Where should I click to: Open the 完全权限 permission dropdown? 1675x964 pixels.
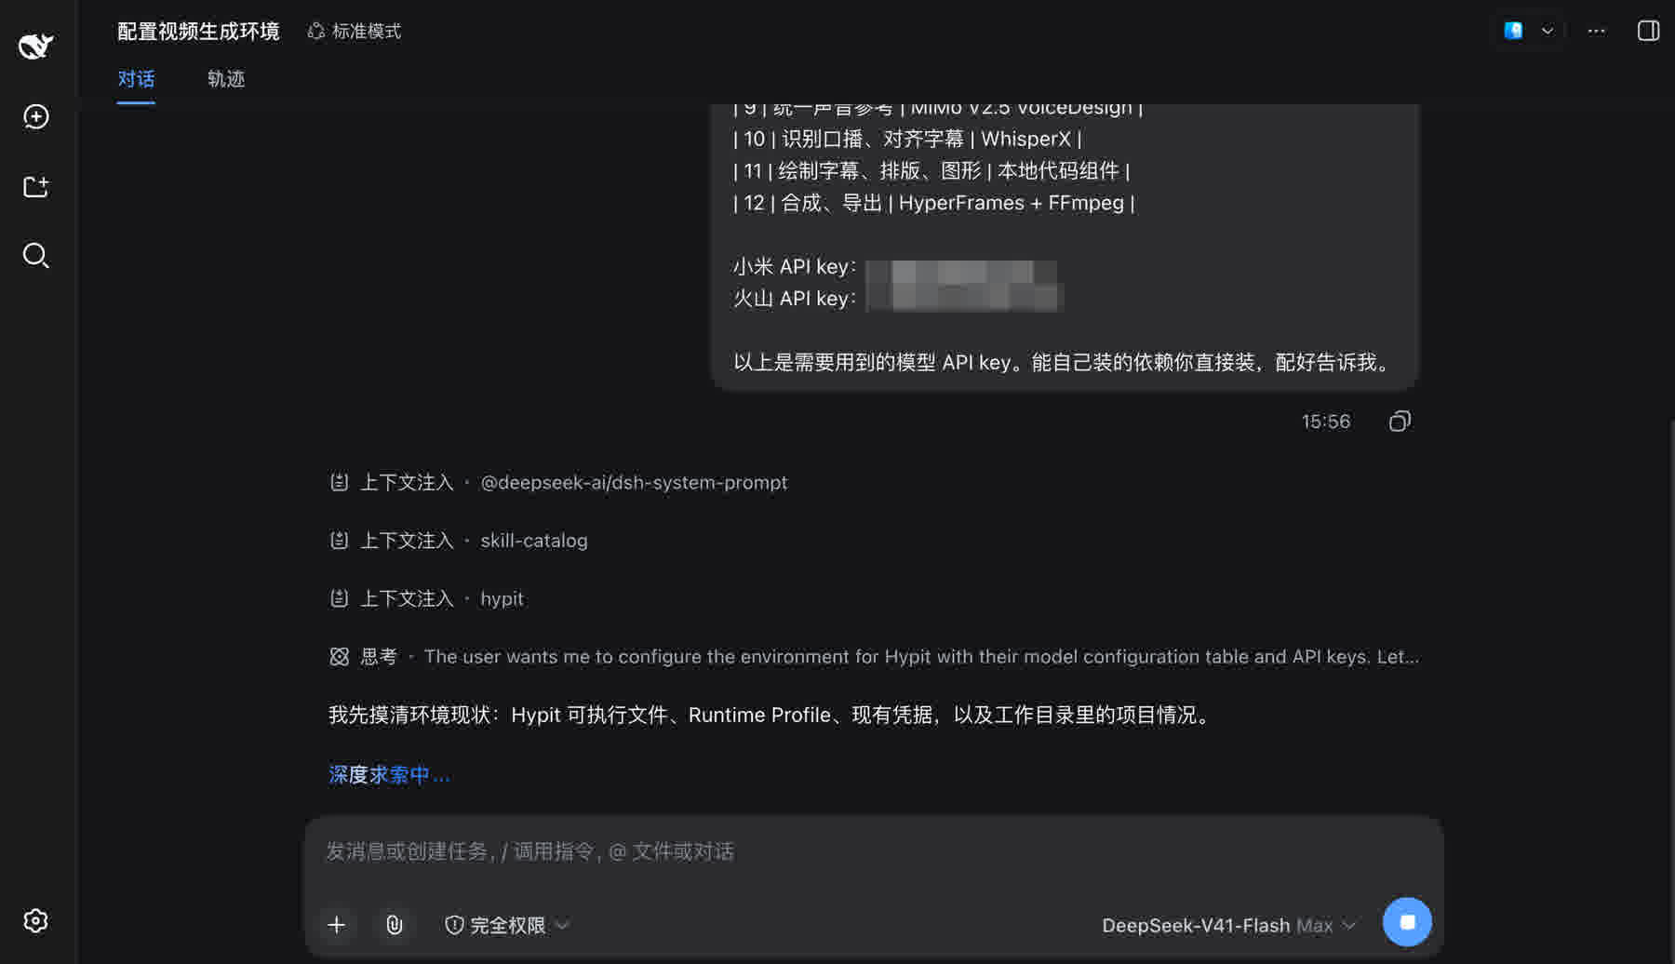(x=507, y=925)
